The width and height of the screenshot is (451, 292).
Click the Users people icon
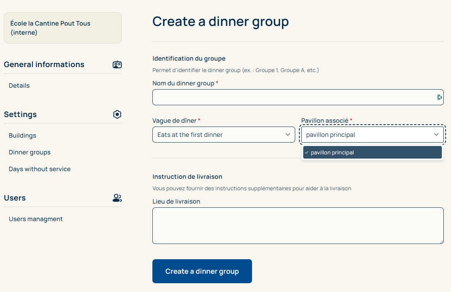pos(117,198)
